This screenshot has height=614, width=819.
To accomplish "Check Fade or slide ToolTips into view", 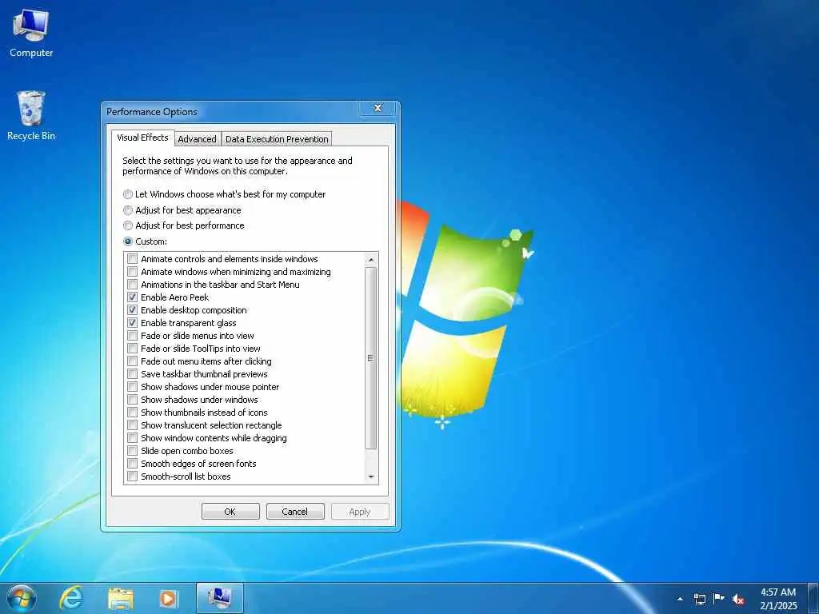I will 133,349.
